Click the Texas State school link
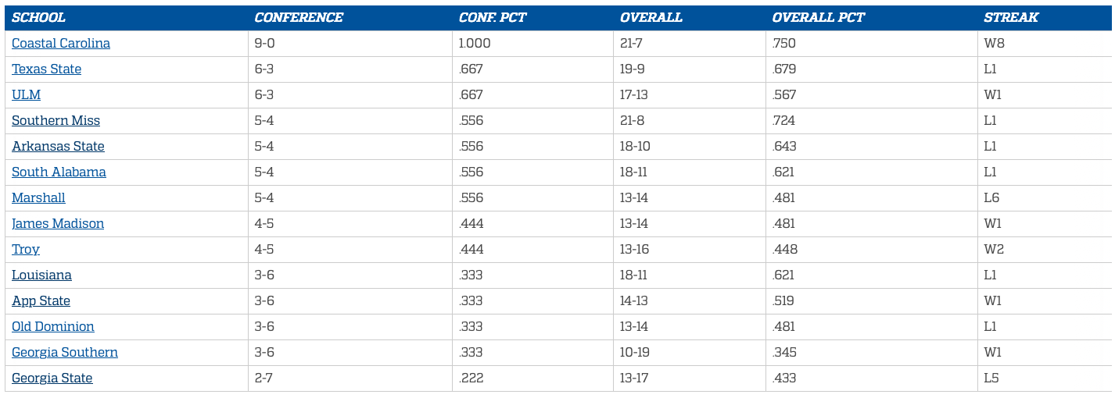The image size is (1115, 398). tap(47, 69)
